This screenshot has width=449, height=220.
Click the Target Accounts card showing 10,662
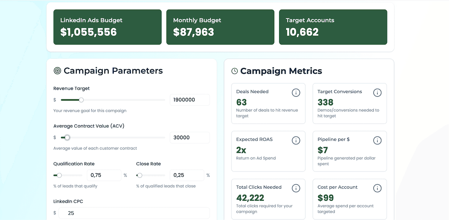pyautogui.click(x=333, y=27)
